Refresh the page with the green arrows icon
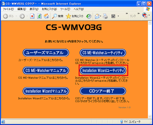153x125 pixels. tap(39, 16)
